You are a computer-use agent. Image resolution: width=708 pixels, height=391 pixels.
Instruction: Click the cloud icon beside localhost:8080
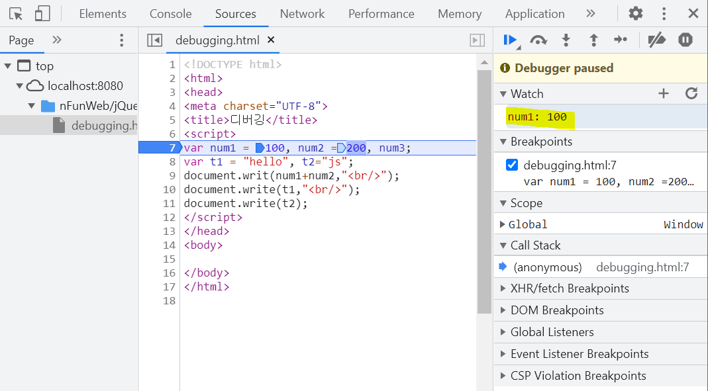(x=35, y=86)
